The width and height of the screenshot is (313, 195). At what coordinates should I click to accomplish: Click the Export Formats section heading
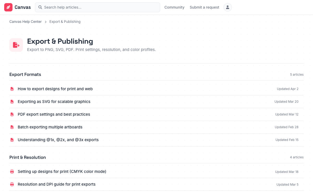pyautogui.click(x=25, y=75)
